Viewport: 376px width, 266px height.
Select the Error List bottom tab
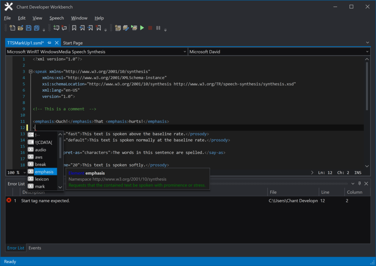(15, 248)
